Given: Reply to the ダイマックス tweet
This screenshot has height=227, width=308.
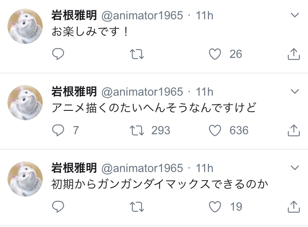Looking at the screenshot, I should point(58,206).
